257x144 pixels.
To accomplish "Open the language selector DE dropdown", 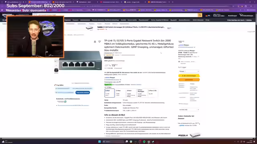I will (208, 16).
